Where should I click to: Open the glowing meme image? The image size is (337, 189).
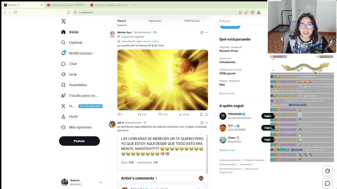(x=163, y=80)
